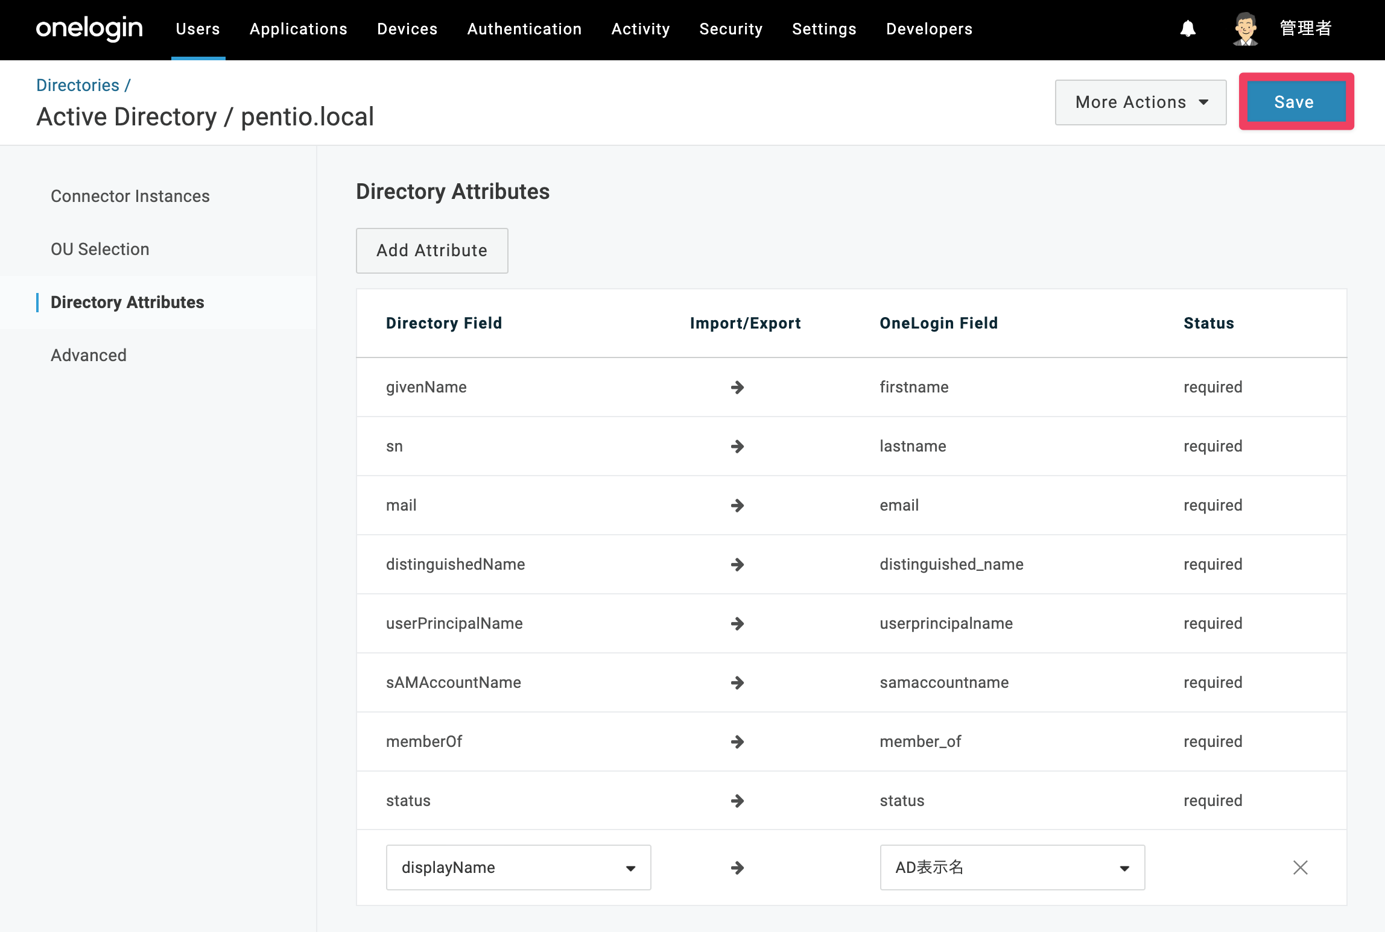The image size is (1385, 932).
Task: Click the arrow in the sAMAccountName row
Action: click(737, 682)
